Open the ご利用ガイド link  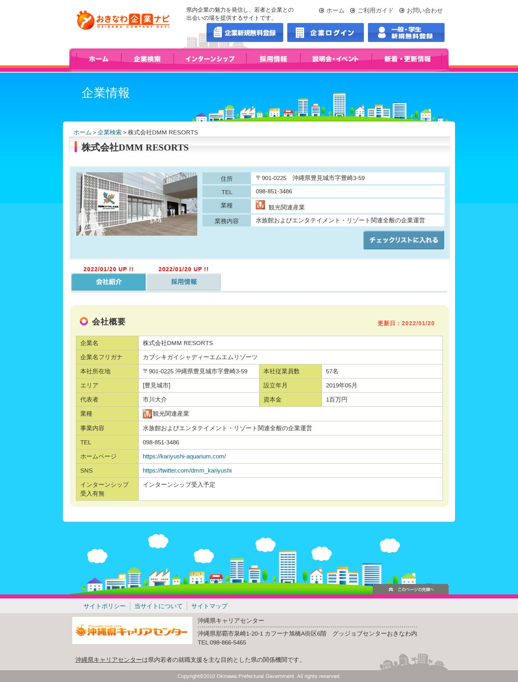point(375,10)
